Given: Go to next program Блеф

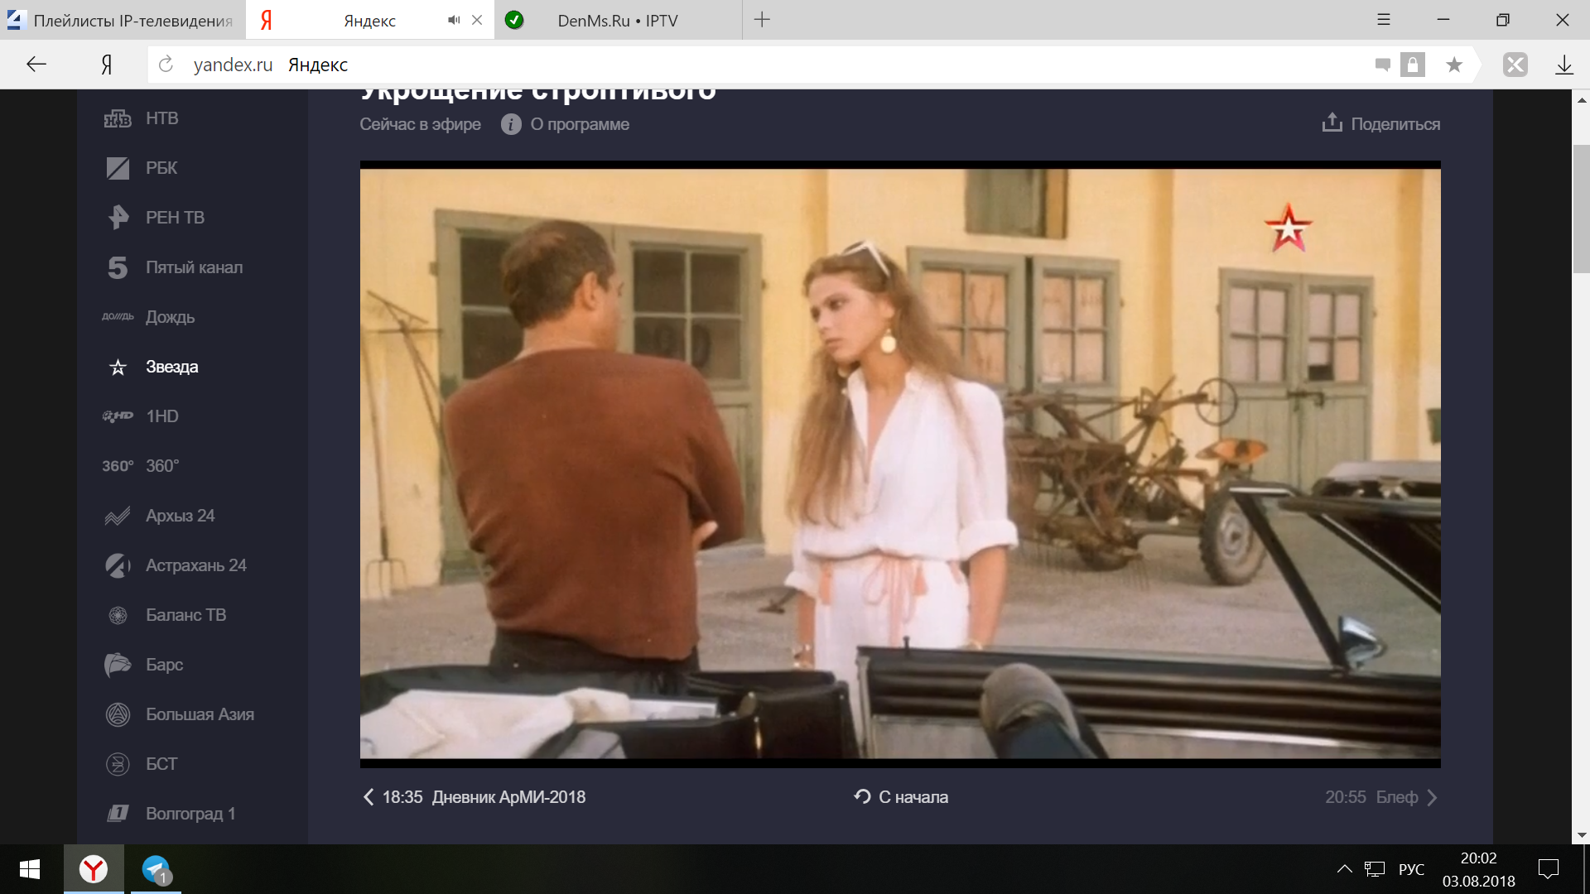Looking at the screenshot, I should coord(1381,797).
